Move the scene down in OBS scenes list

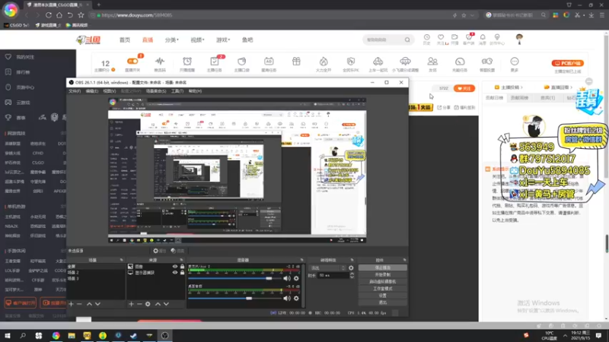click(x=98, y=304)
